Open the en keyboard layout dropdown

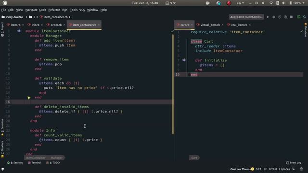coord(240,3)
